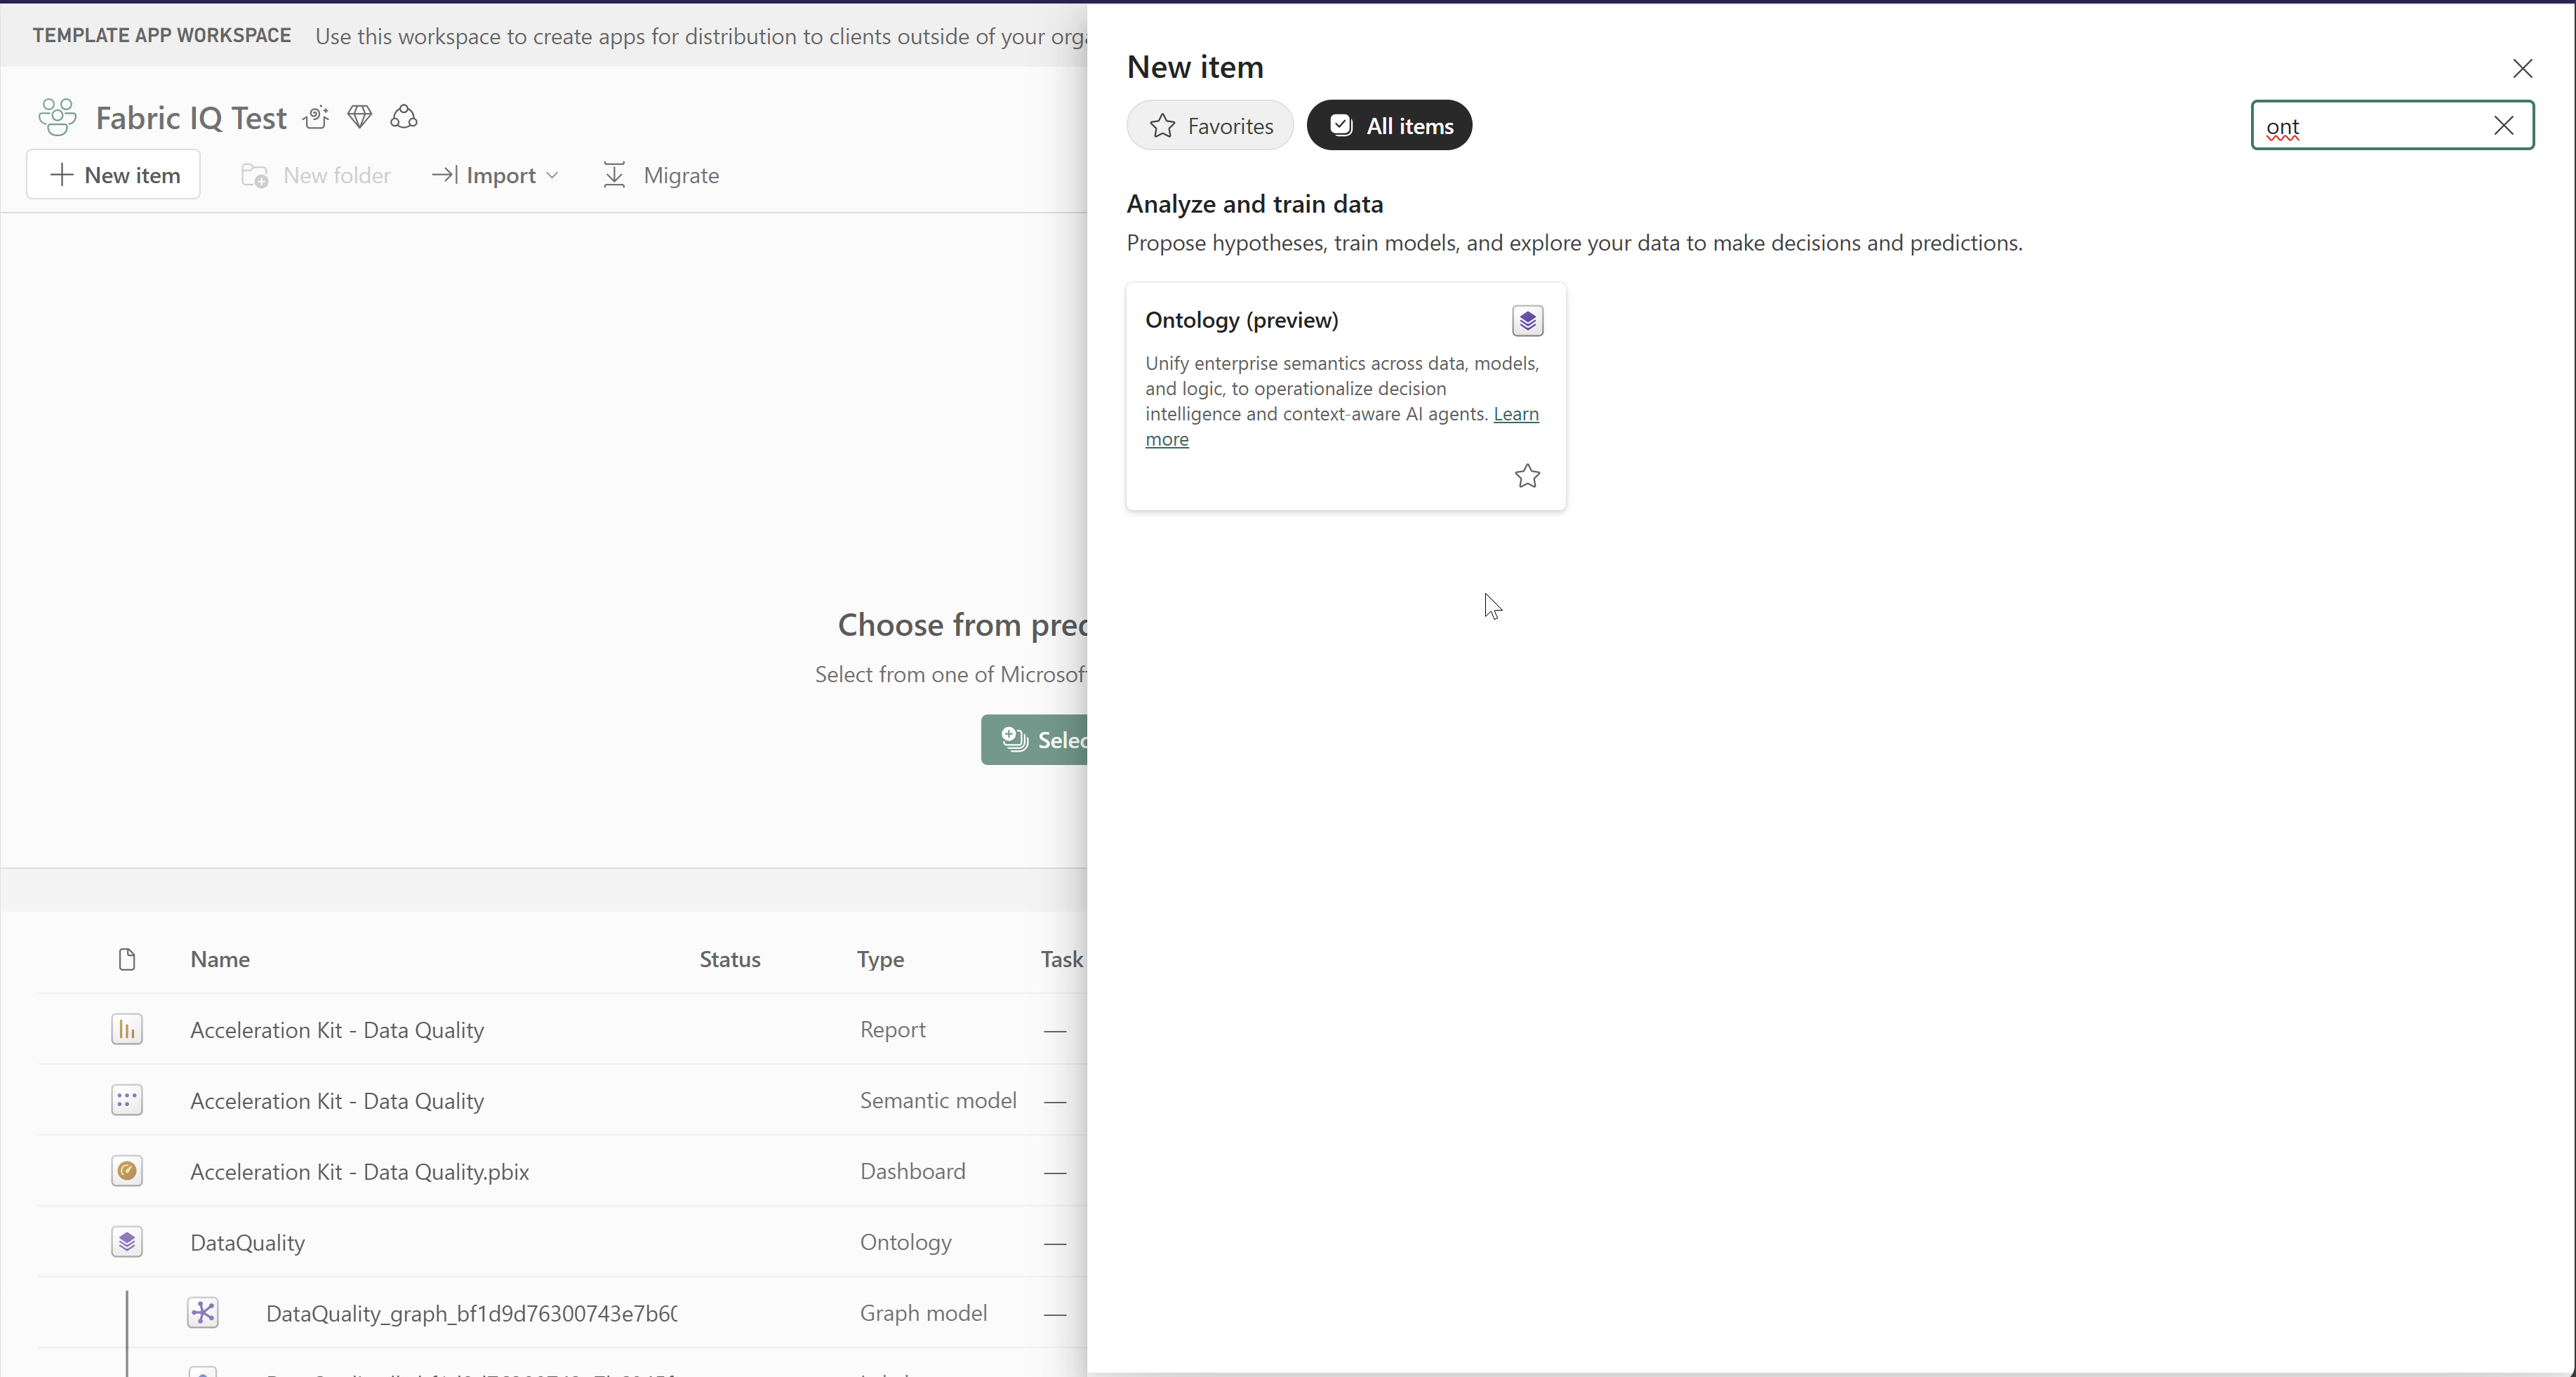Viewport: 2576px width, 1377px height.
Task: Open the DataQuality ontology item
Action: click(x=248, y=1242)
